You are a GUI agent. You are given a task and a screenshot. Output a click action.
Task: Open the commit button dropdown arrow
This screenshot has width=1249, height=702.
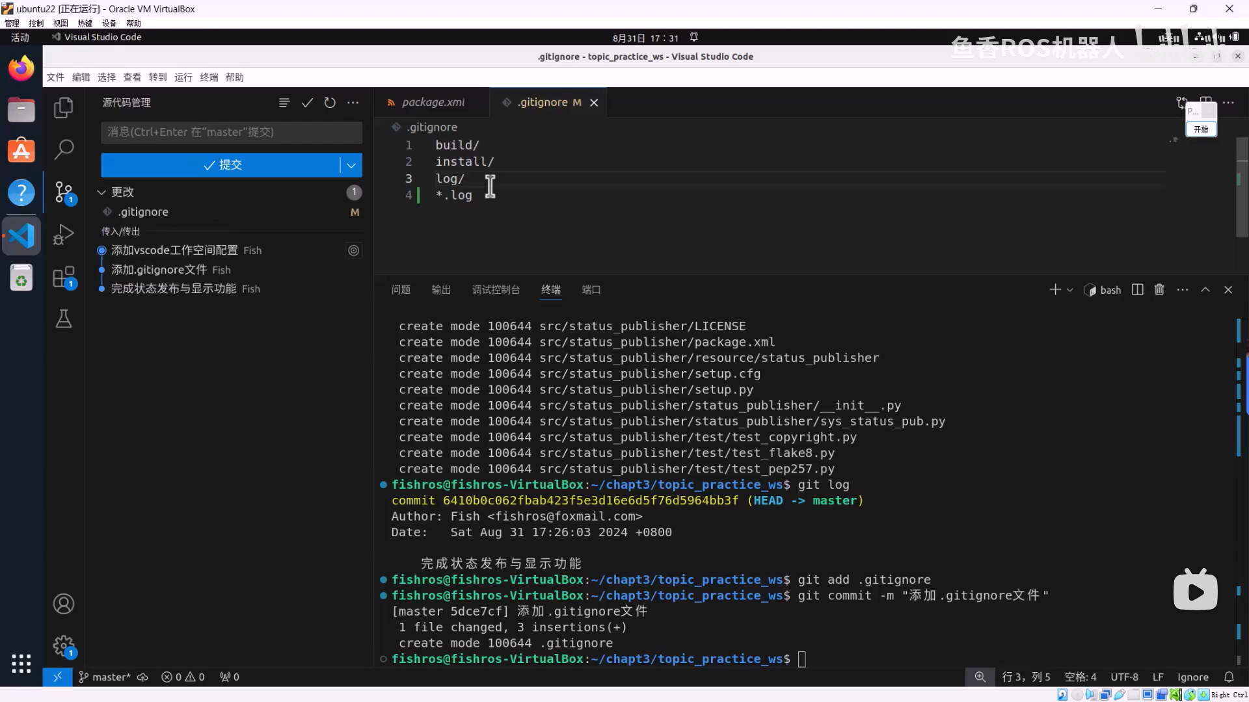click(x=351, y=165)
